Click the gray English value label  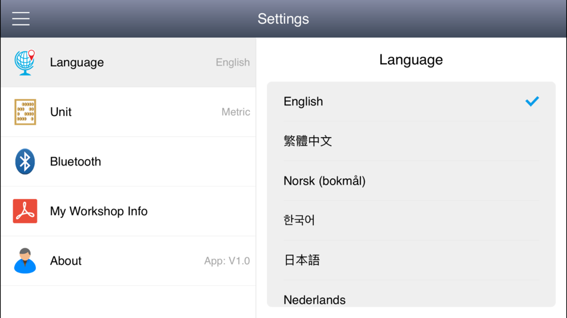[233, 63]
